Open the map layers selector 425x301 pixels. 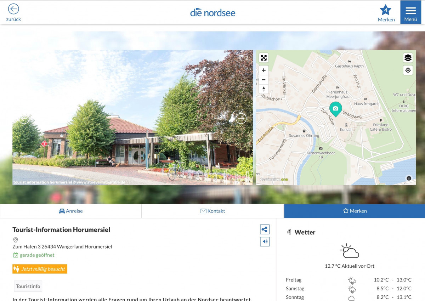click(408, 58)
